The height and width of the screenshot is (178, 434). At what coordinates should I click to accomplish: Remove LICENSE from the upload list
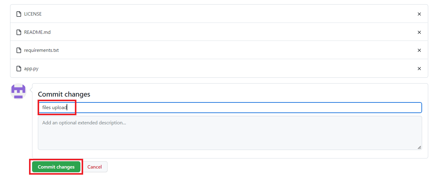pos(419,14)
